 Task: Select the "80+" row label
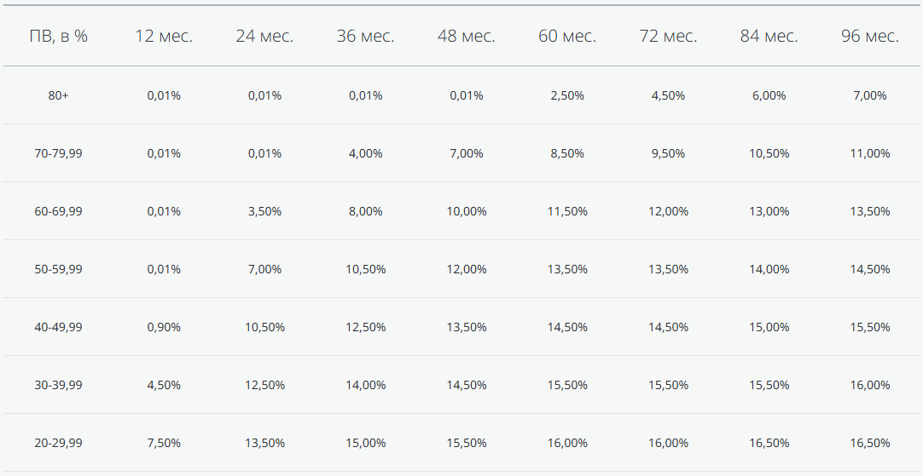(x=59, y=95)
